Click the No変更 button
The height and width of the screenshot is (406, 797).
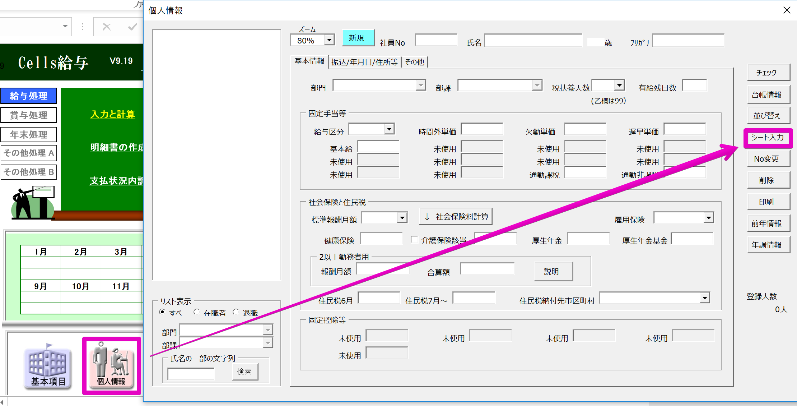point(768,159)
